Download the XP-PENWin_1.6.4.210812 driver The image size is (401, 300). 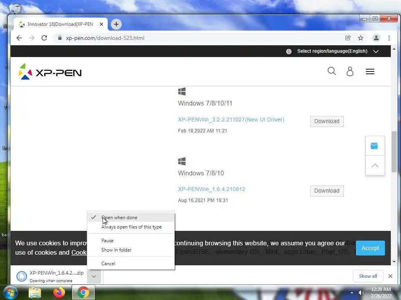coord(327,191)
